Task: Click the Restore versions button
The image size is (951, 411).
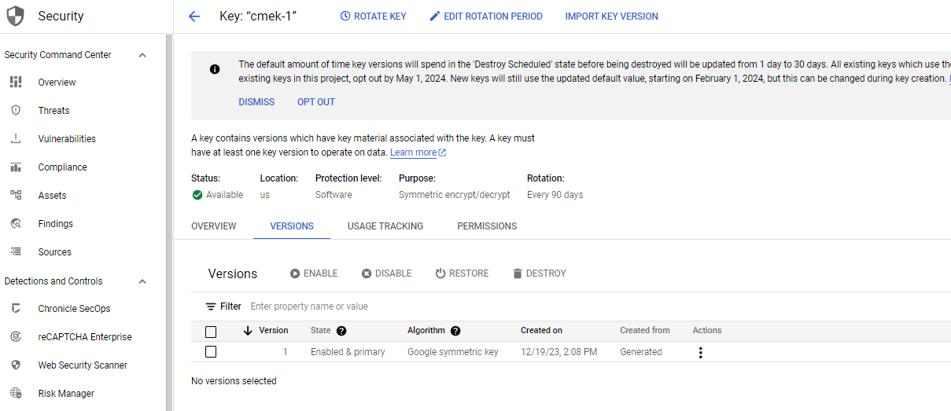Action: [x=462, y=273]
